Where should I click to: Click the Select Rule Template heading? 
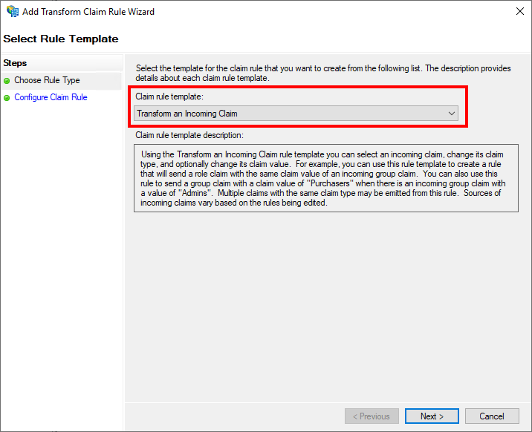[61, 39]
